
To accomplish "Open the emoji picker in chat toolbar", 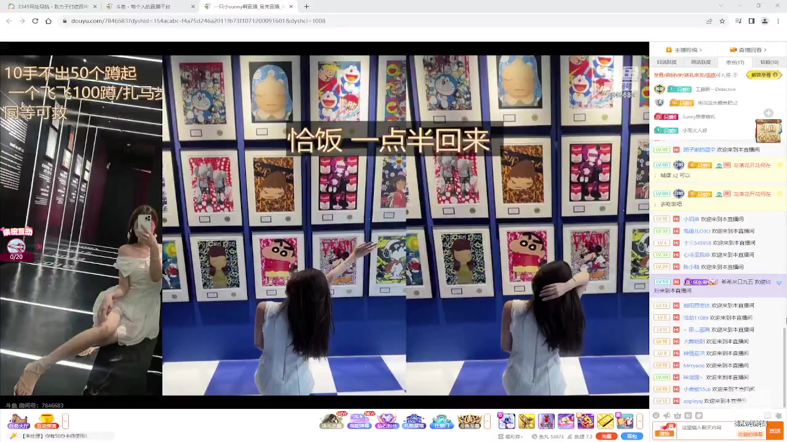I will (657, 416).
